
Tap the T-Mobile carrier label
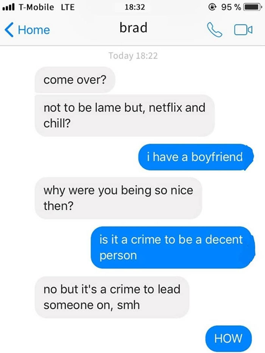36,7
